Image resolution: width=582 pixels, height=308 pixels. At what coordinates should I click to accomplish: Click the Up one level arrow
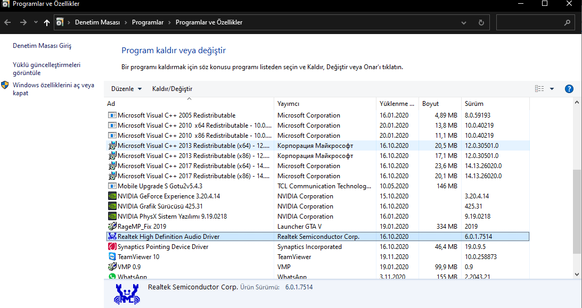click(47, 23)
